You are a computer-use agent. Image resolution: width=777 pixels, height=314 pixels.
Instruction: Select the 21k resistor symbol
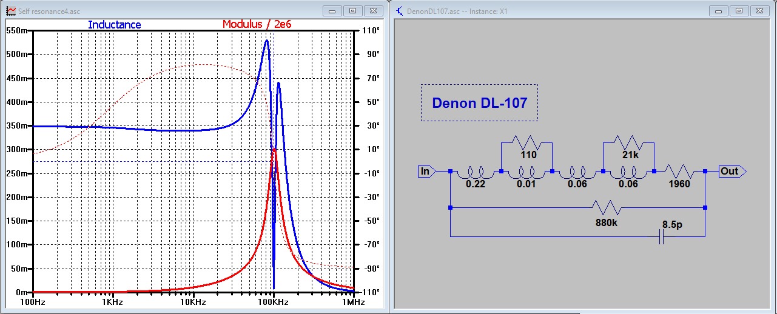[x=628, y=142]
